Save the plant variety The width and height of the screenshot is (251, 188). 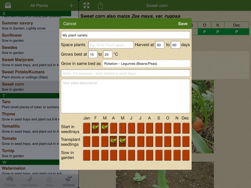click(183, 24)
